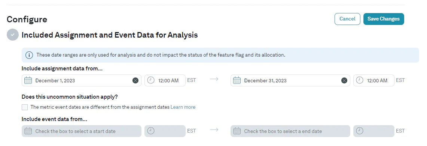427x146 pixels.
Task: Click clock icon in event start time field
Action: 150,131
